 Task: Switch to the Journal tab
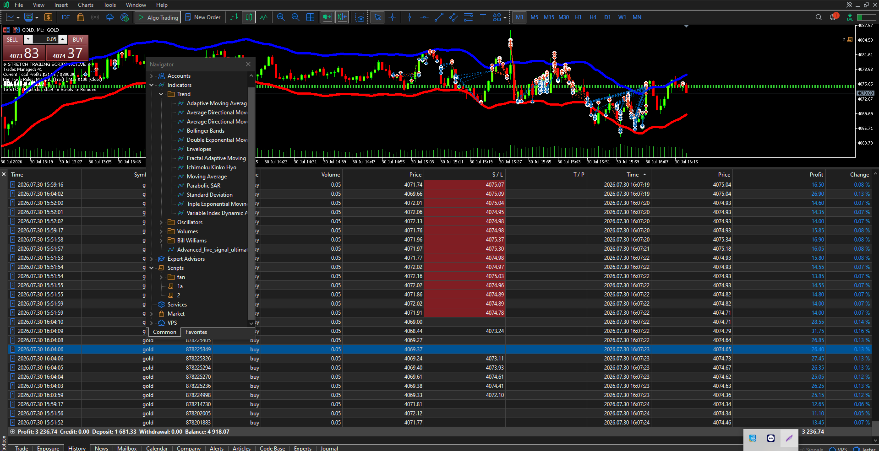pos(329,448)
